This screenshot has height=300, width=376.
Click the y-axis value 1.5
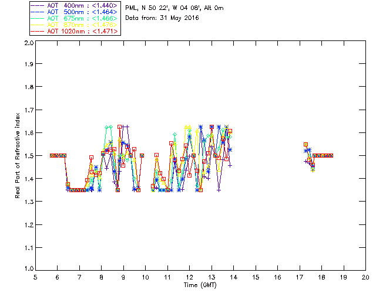(29, 156)
